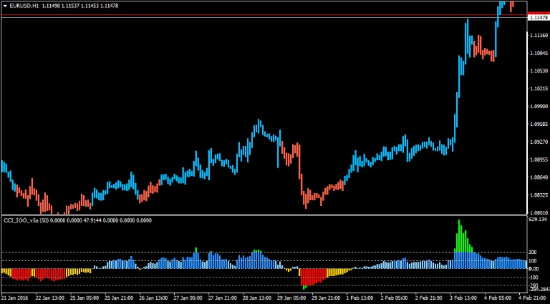Click the large red CCI histogram trough
This screenshot has height=304, width=550.
coord(312,276)
